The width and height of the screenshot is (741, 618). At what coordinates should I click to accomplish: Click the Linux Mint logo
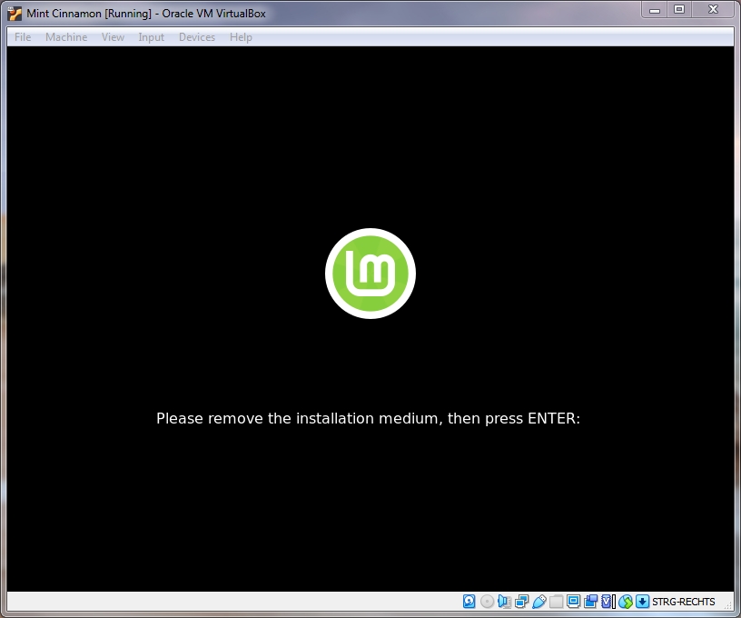pos(370,274)
